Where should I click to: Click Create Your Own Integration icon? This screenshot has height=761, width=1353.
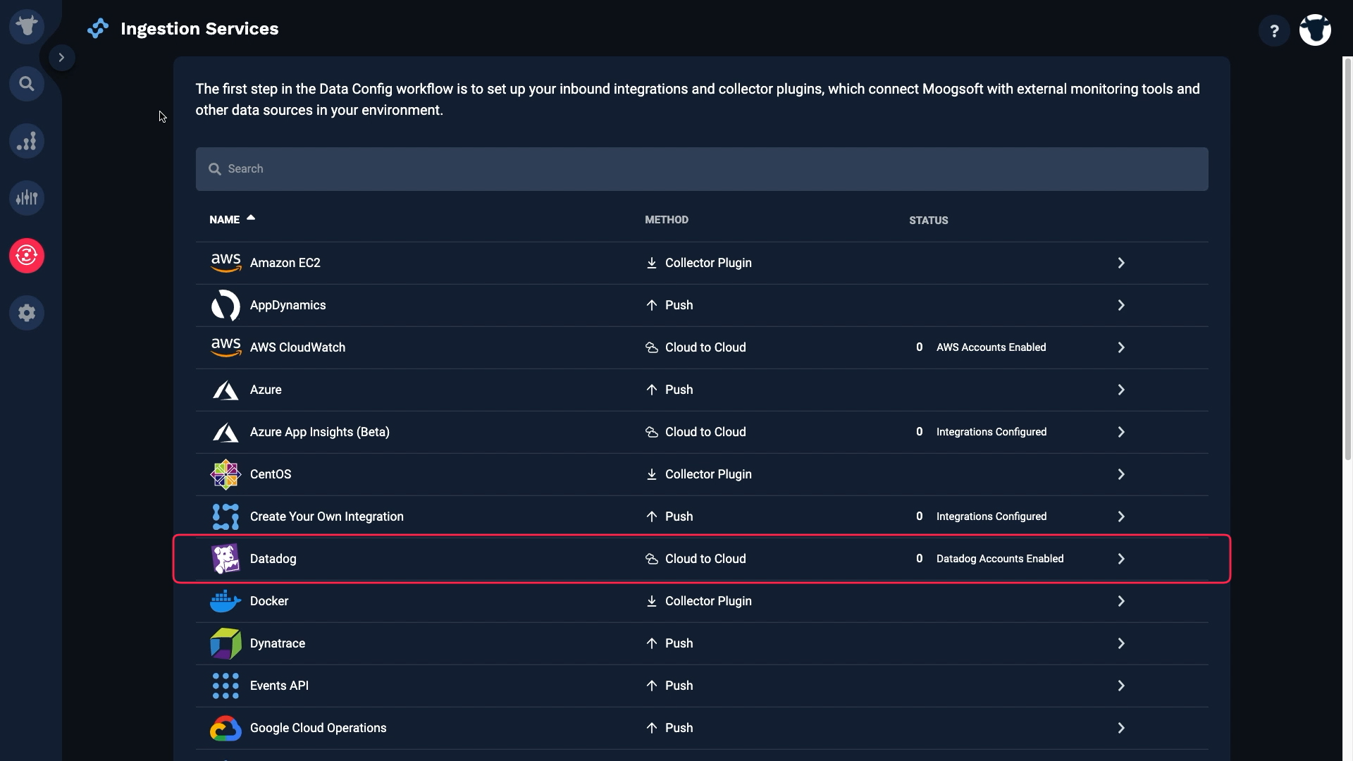[x=225, y=516]
